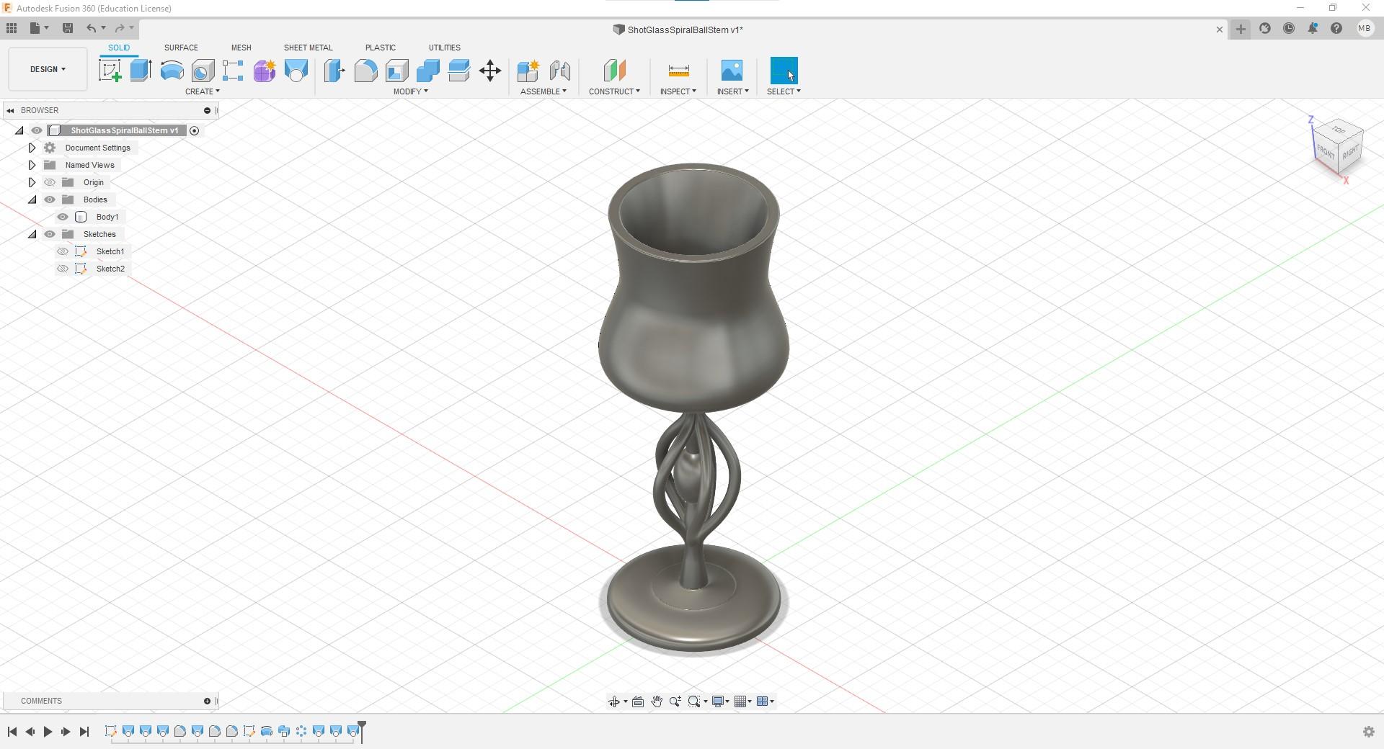1384x749 pixels.
Task: Toggle visibility of the Bodies folder
Action: (50, 199)
